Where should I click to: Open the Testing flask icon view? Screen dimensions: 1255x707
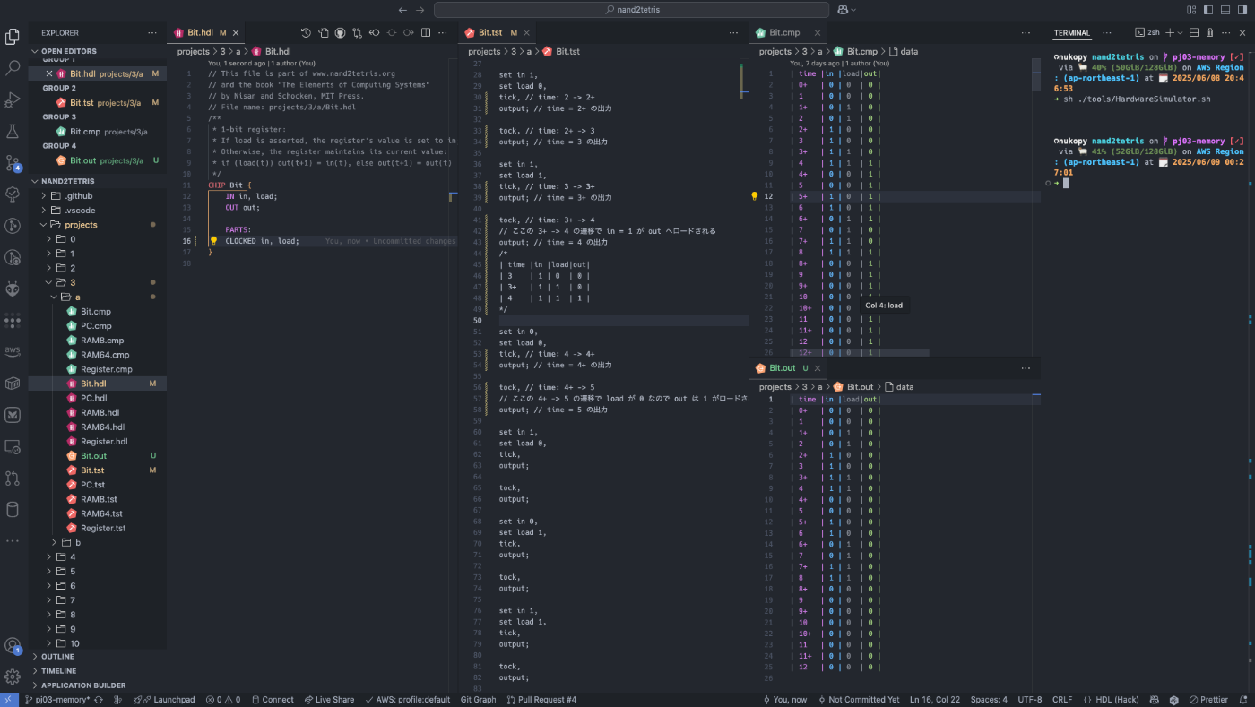tap(13, 131)
